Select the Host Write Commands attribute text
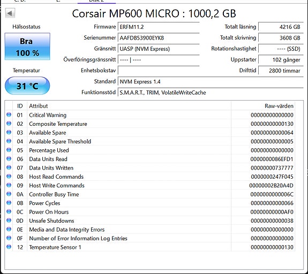Image resolution: width=308 pixels, height=274 pixels. coord(57,186)
